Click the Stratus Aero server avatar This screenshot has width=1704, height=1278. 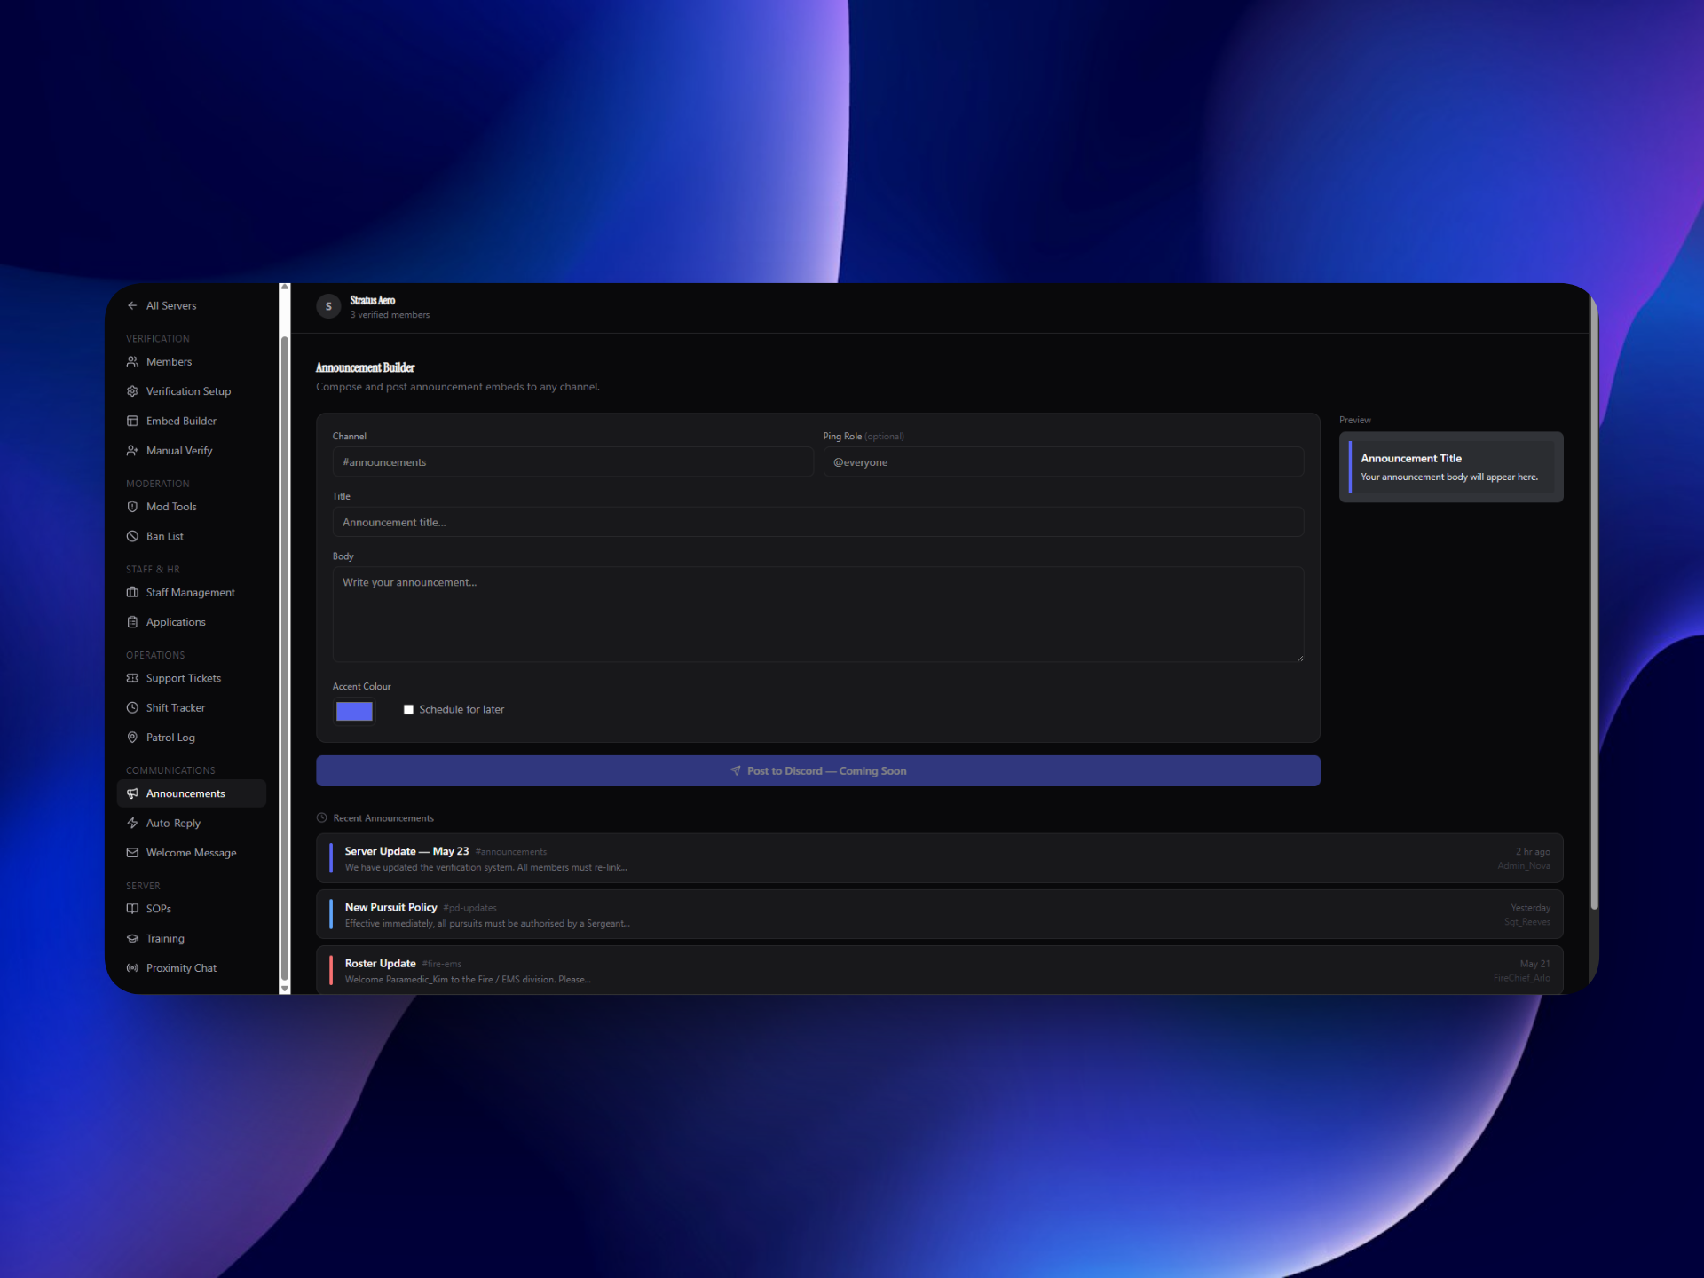coord(328,306)
